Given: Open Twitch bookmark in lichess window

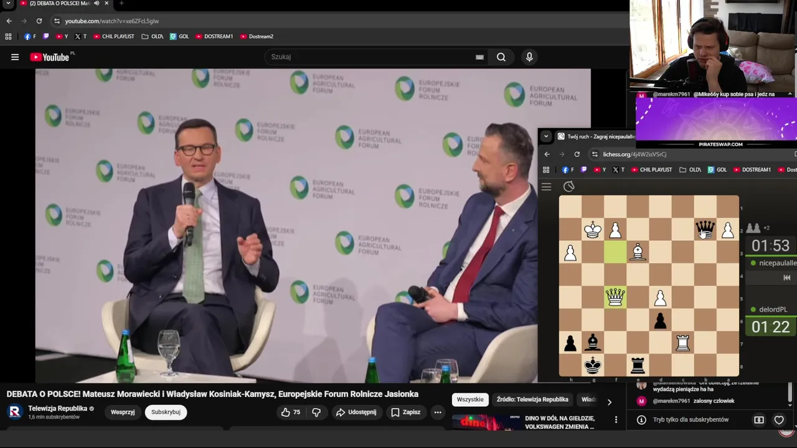Looking at the screenshot, I should tap(584, 170).
